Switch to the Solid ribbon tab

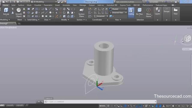[13, 5]
